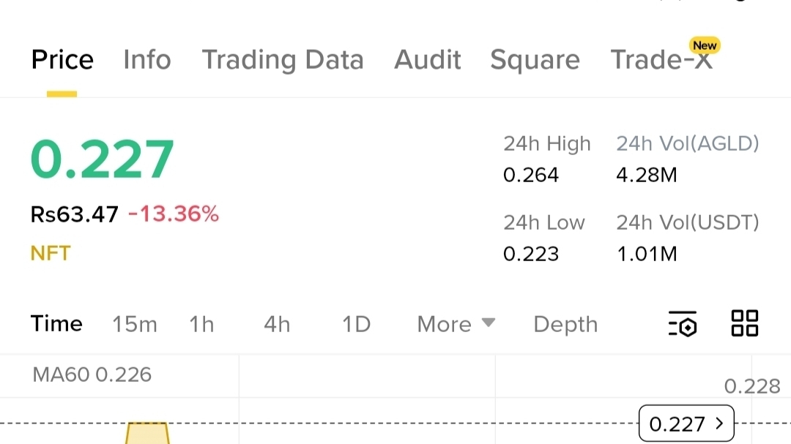
Task: Expand the More timeframes dropdown
Action: [x=456, y=324]
